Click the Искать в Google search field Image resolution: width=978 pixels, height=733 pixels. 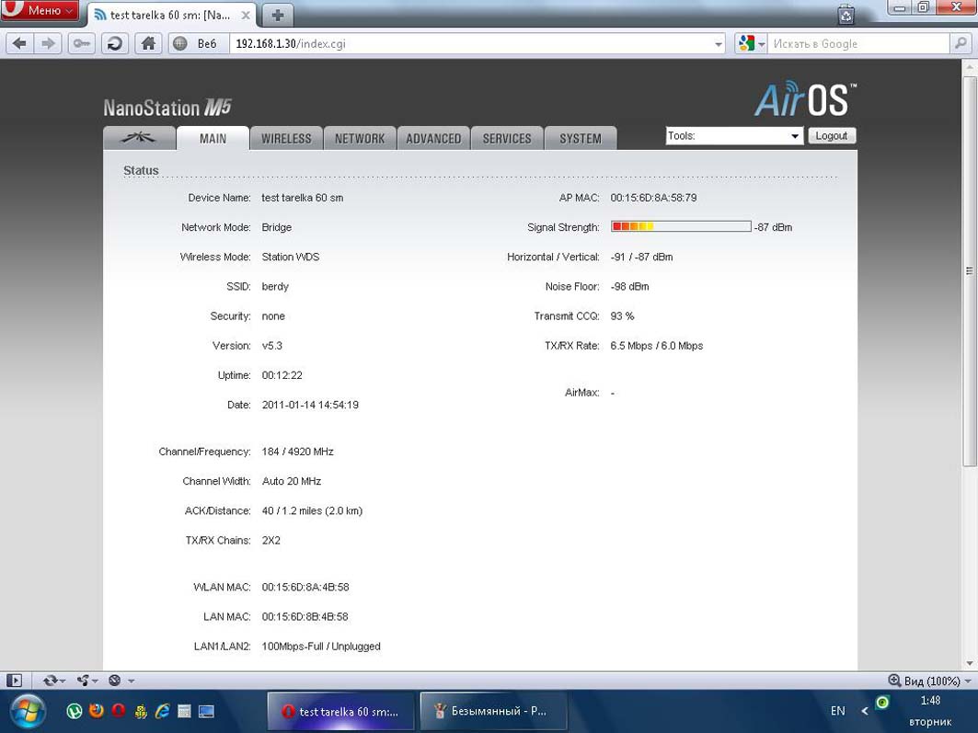857,43
